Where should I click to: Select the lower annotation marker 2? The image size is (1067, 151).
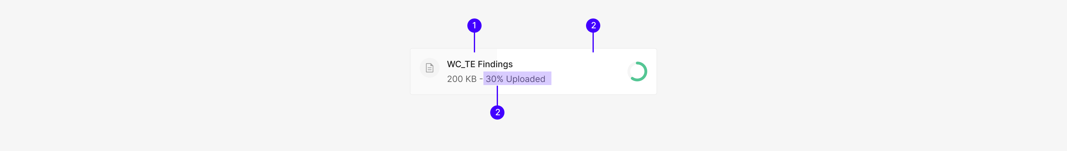point(497,112)
